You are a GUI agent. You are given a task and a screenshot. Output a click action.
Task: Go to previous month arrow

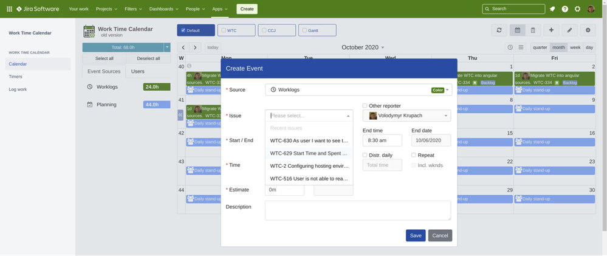[x=183, y=47]
